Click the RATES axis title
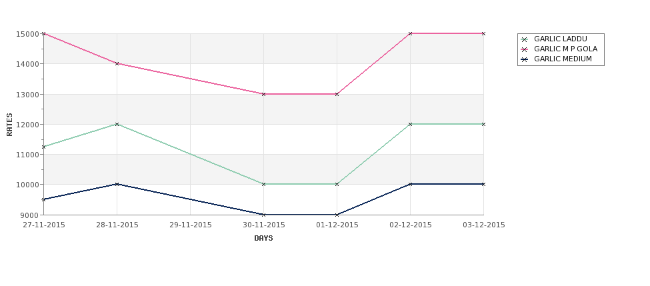 click(9, 125)
